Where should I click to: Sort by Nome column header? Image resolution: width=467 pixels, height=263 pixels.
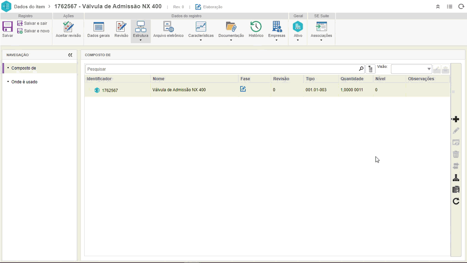click(159, 79)
